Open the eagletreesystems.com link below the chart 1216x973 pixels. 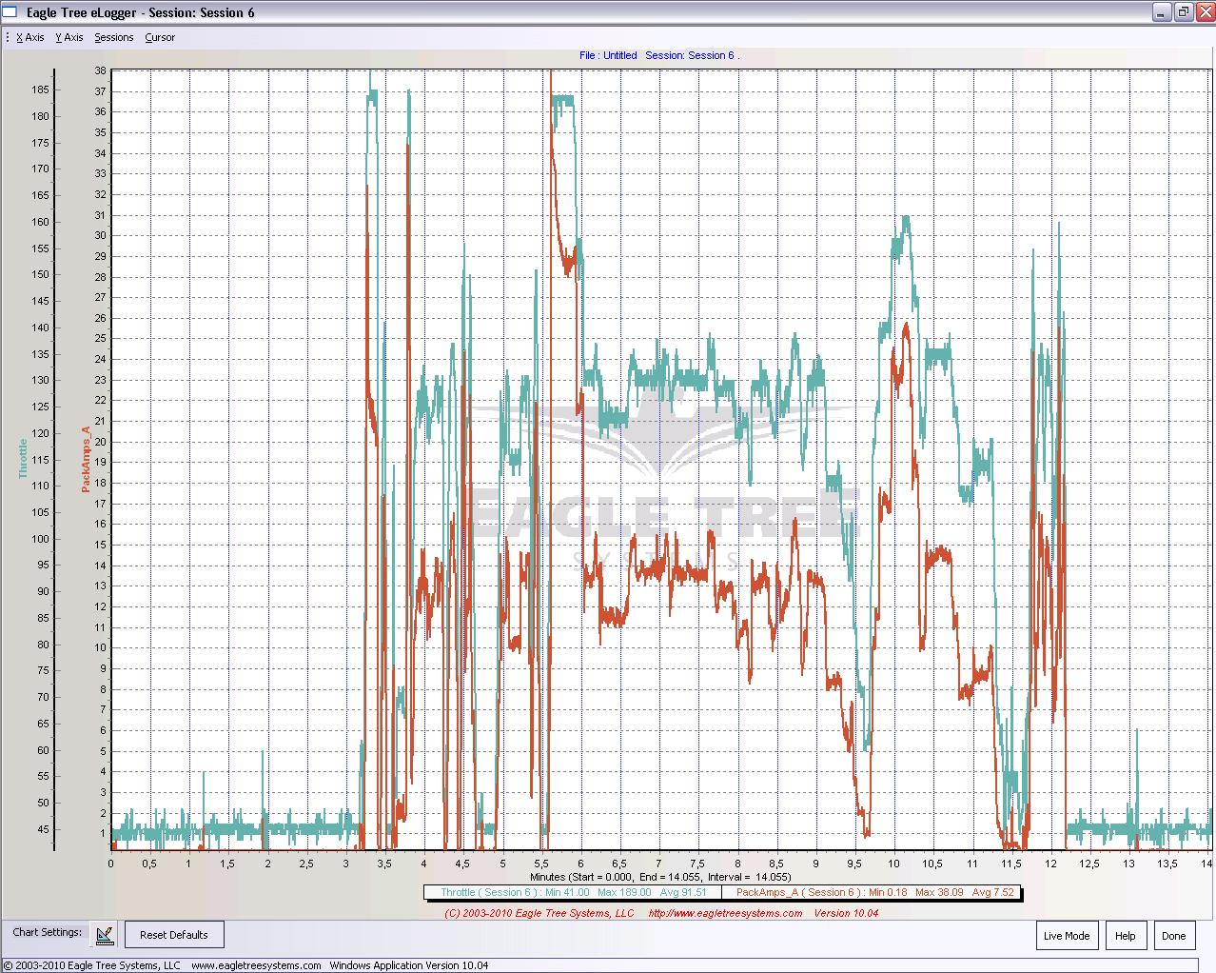(x=725, y=913)
